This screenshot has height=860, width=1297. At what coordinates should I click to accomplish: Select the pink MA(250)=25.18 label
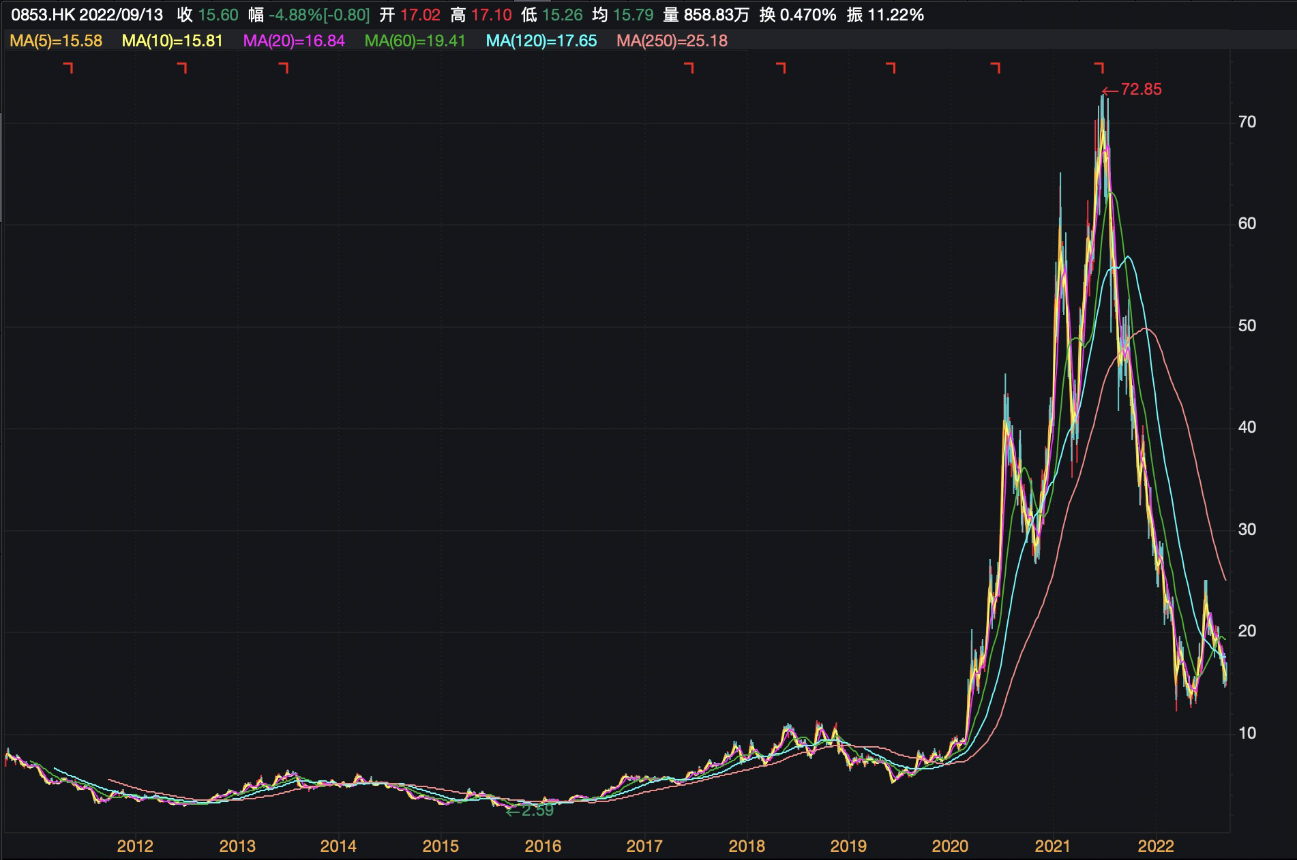click(672, 41)
